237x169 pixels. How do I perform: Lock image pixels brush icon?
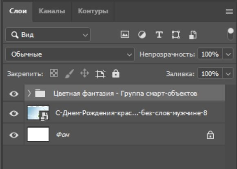pyautogui.click(x=69, y=74)
